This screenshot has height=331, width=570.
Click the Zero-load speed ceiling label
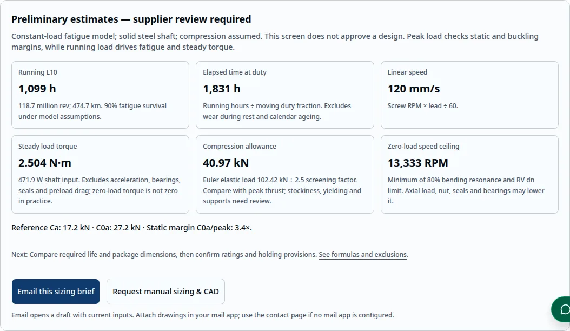pos(423,147)
